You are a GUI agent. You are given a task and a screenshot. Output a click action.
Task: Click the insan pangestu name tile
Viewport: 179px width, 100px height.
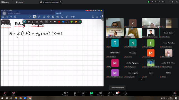coord(133,73)
